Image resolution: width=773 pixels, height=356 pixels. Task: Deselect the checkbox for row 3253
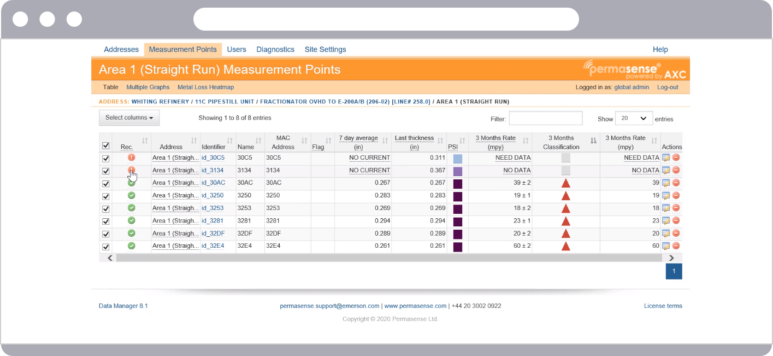coord(106,209)
